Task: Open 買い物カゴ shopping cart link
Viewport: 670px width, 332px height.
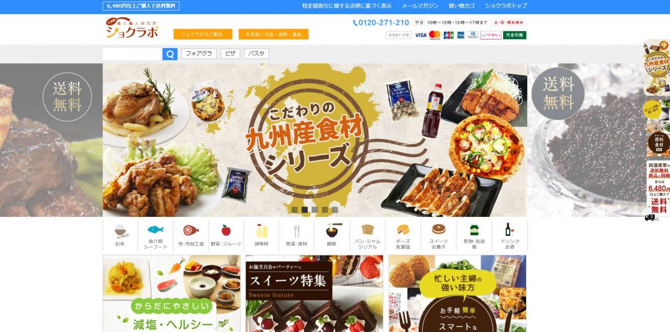Action: (x=462, y=6)
